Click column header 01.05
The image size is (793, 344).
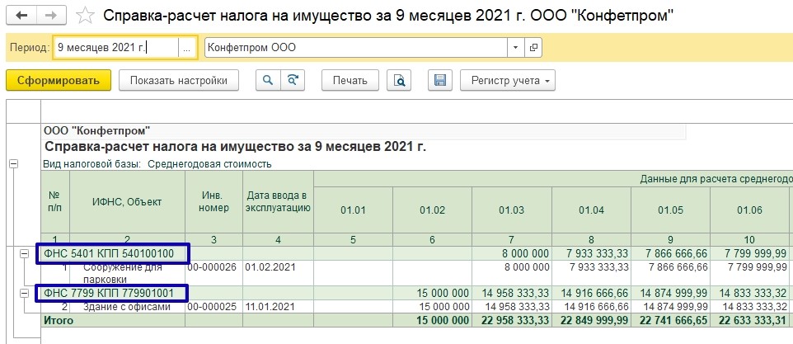pyautogui.click(x=671, y=210)
